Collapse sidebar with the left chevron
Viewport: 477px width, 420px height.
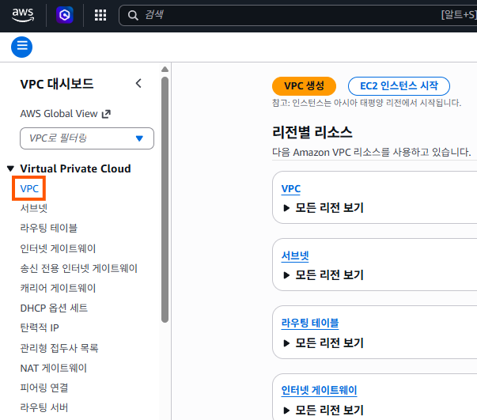(x=138, y=83)
